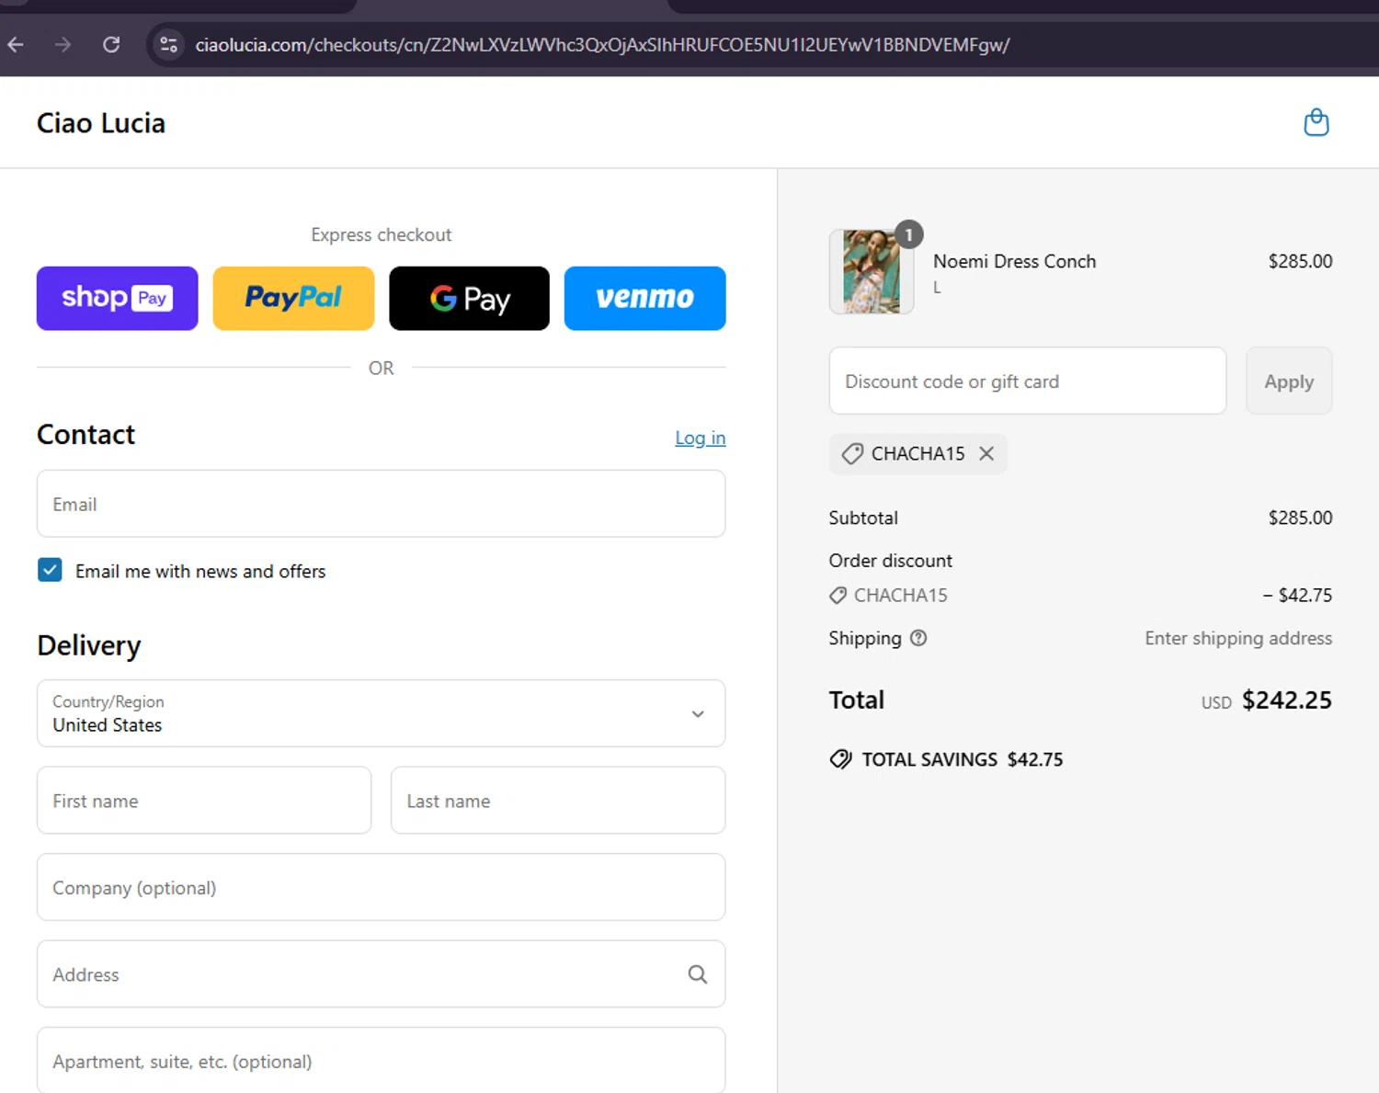Image resolution: width=1379 pixels, height=1093 pixels.
Task: Open the Country/Region dropdown
Action: tap(381, 713)
